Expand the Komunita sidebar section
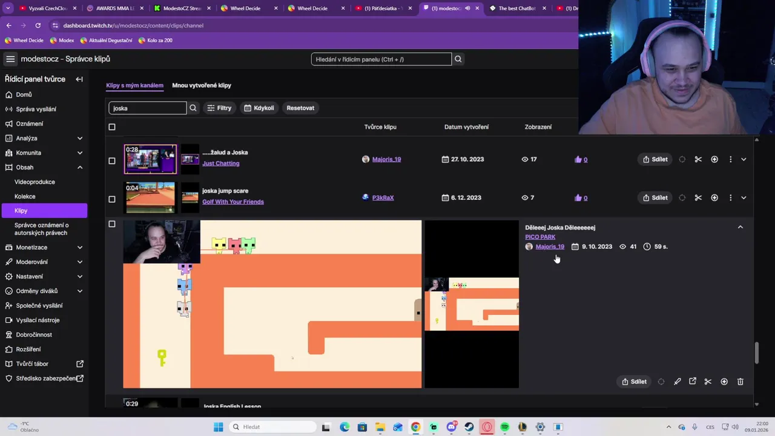This screenshot has height=436, width=775. [80, 153]
